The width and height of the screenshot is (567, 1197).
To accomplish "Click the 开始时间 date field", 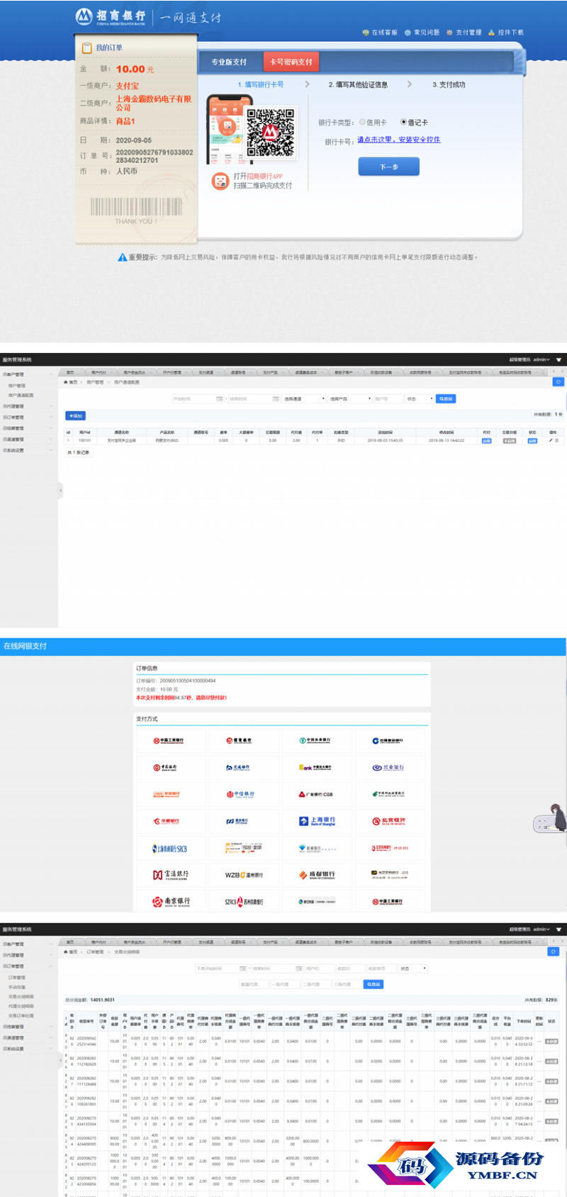I will pyautogui.click(x=198, y=399).
